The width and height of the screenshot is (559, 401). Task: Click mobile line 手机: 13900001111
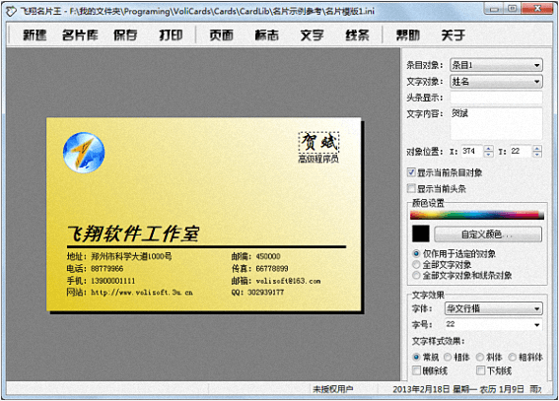(x=102, y=281)
